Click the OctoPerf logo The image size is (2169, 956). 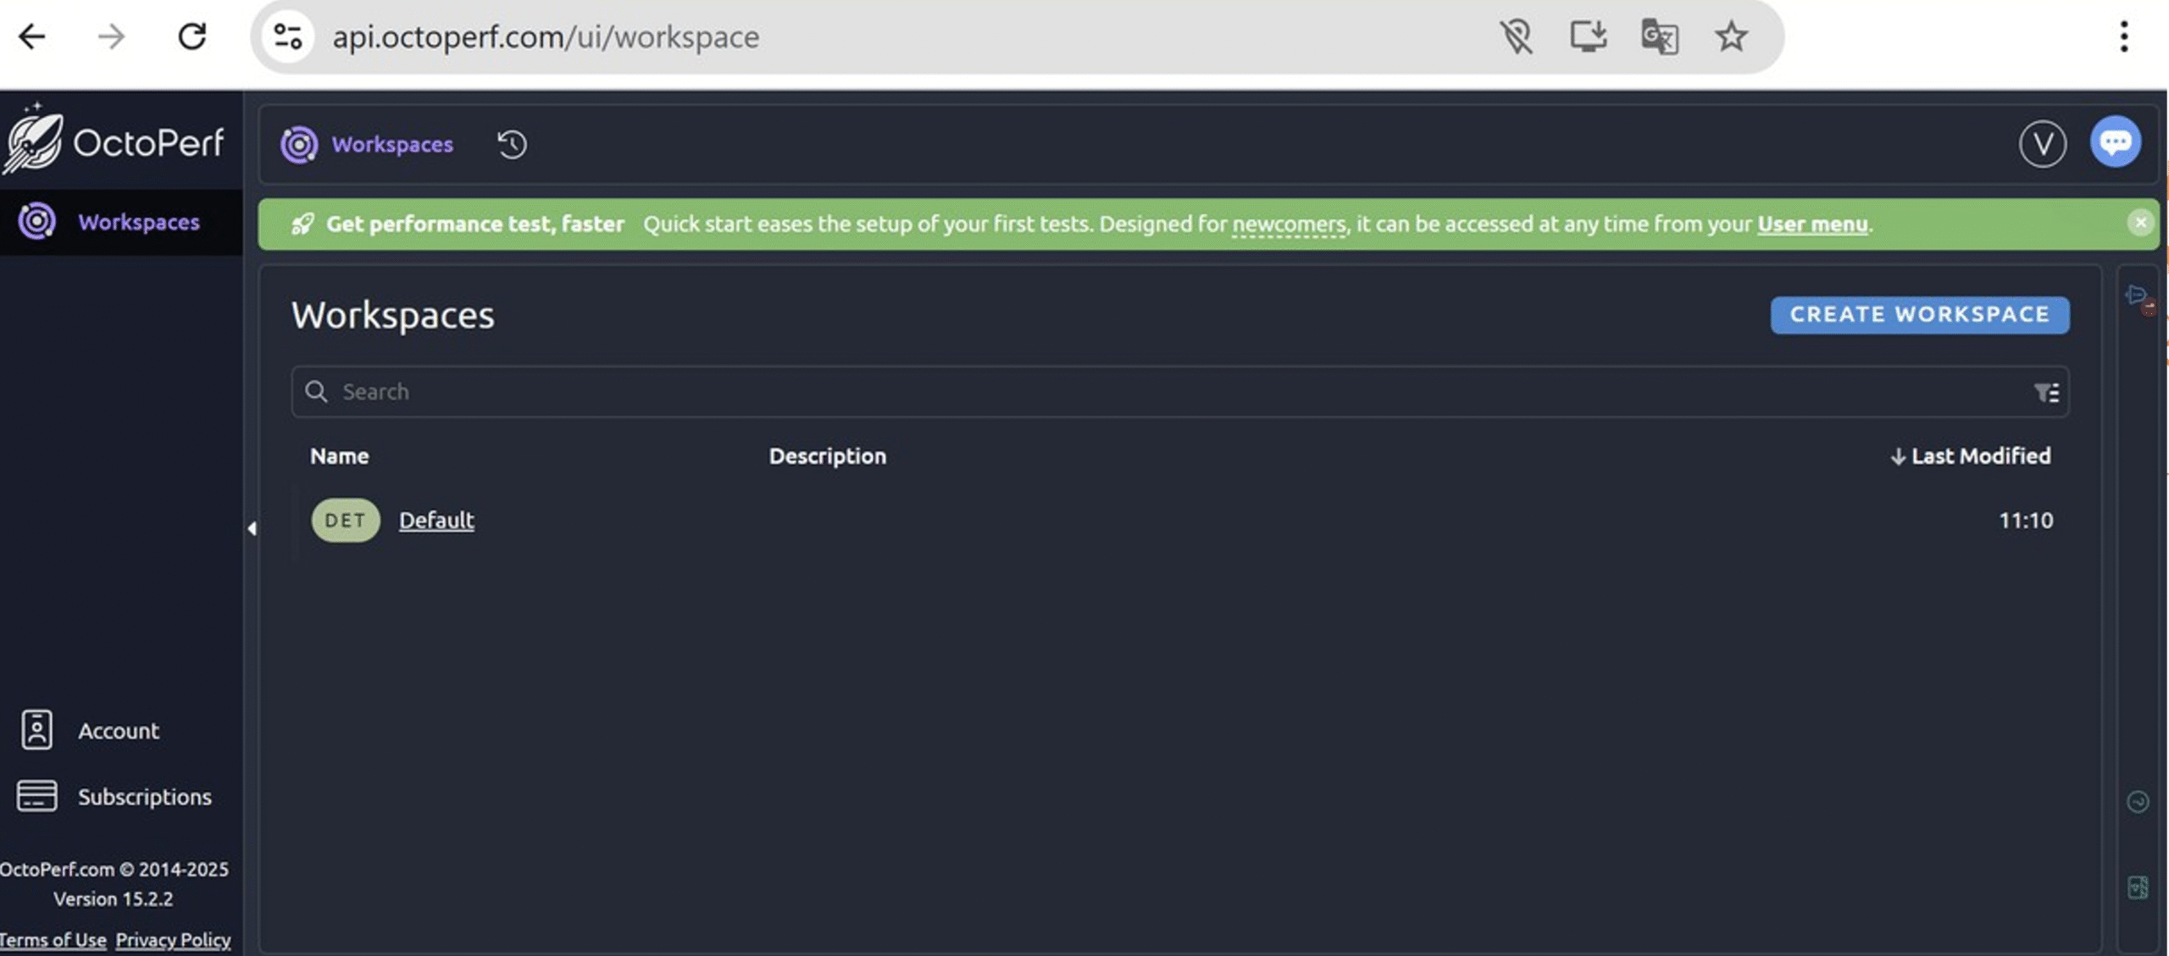click(114, 141)
